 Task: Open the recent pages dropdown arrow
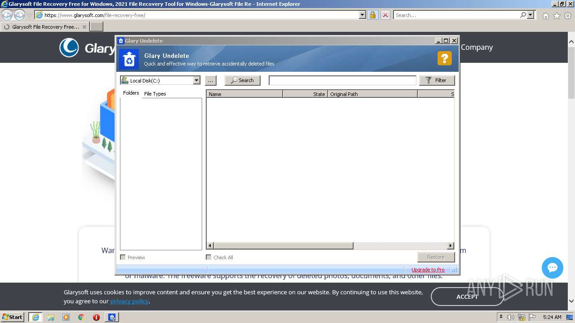click(29, 15)
